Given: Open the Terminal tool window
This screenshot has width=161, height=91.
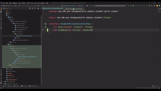Looking at the screenshot, I should click(x=24, y=86).
